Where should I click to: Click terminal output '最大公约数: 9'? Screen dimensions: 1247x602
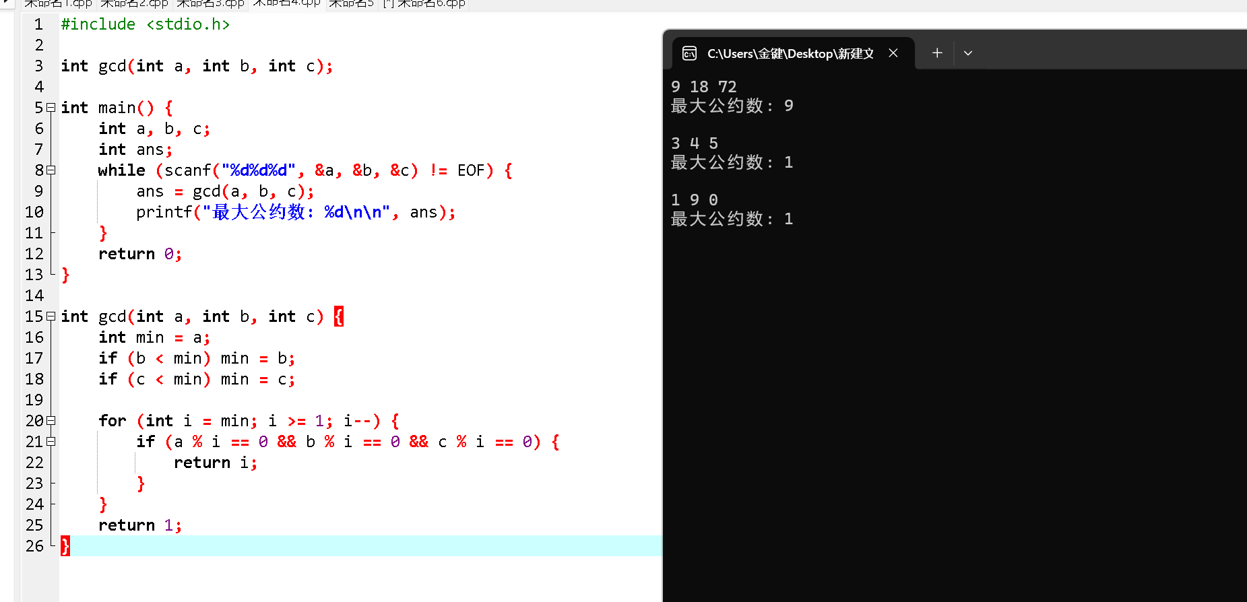[x=732, y=106]
